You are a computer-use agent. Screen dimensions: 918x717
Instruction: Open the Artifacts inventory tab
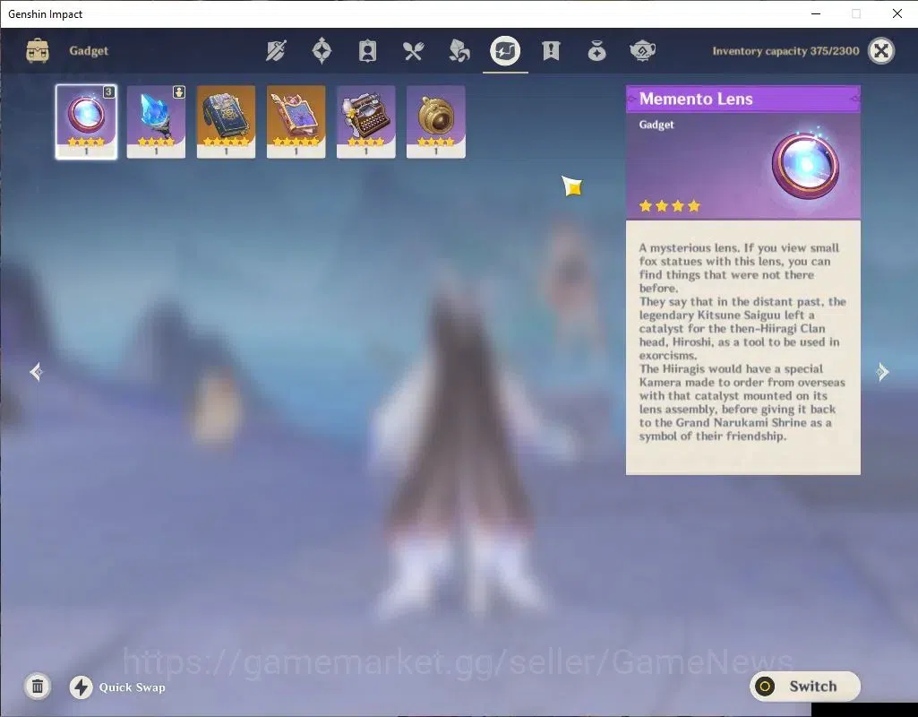pos(322,51)
